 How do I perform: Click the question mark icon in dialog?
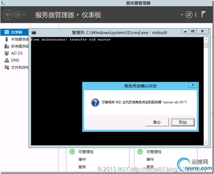[x=95, y=102]
